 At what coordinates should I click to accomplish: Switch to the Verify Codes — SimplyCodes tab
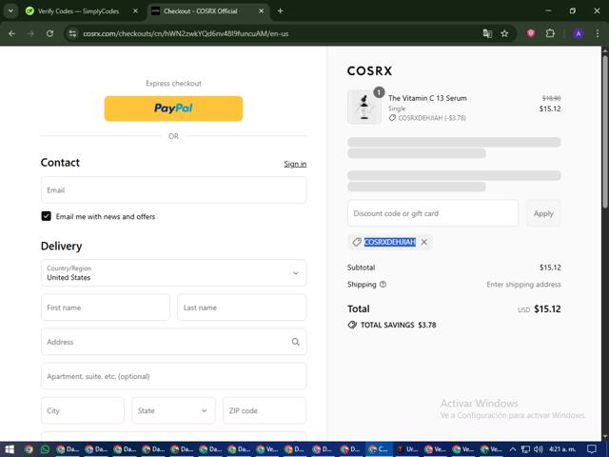[x=78, y=10]
